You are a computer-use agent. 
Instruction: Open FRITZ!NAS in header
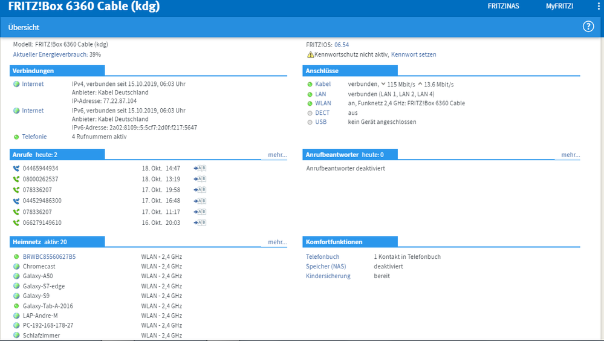point(503,6)
